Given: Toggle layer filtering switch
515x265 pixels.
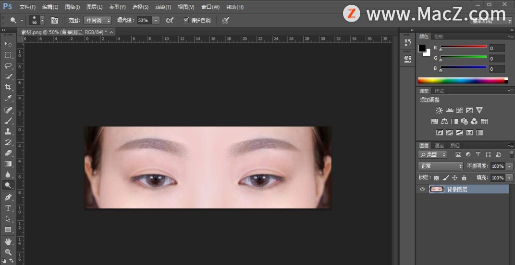Looking at the screenshot, I should pos(511,154).
